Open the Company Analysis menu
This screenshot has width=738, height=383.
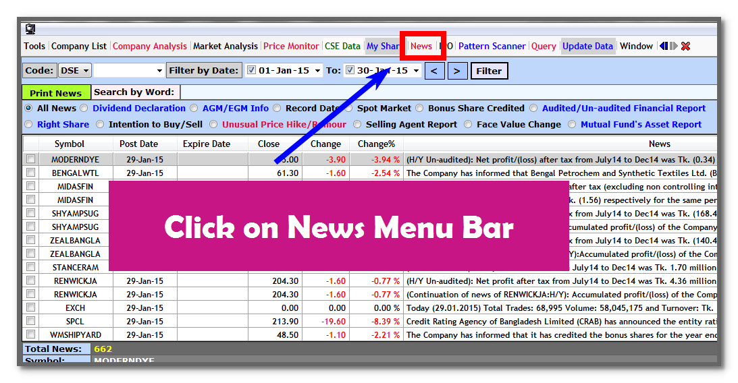click(149, 46)
